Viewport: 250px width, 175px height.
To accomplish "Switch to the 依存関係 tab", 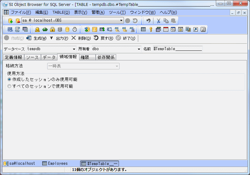I will pyautogui.click(x=106, y=57).
